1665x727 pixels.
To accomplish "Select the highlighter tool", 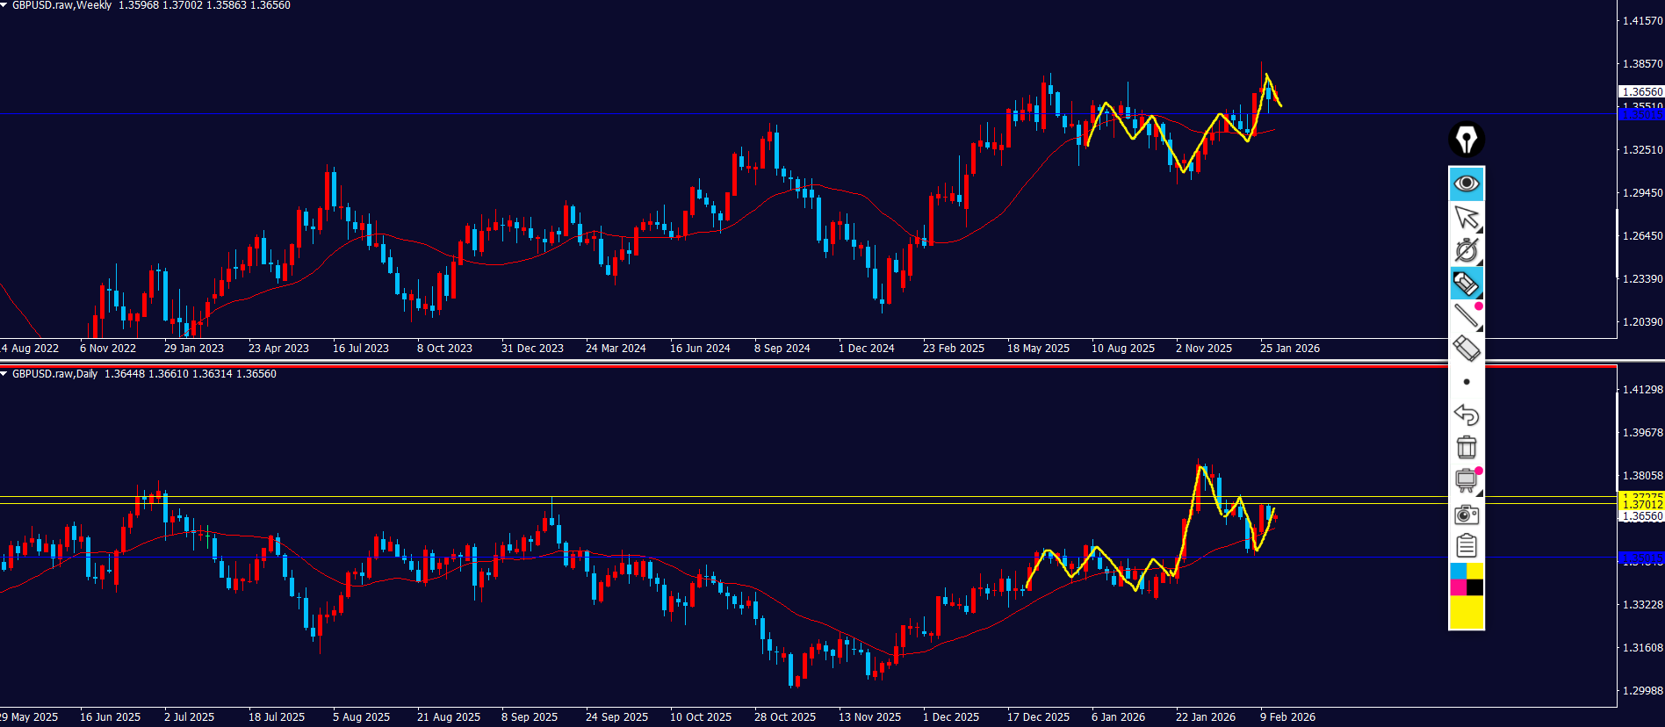I will tap(1466, 284).
